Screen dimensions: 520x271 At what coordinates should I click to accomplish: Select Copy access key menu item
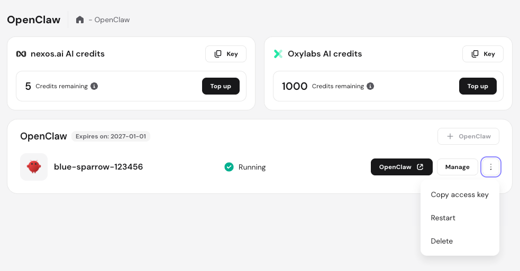tap(460, 194)
